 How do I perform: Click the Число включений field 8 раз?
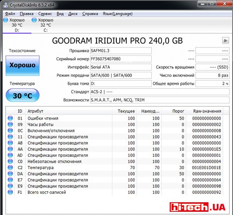click(213, 75)
